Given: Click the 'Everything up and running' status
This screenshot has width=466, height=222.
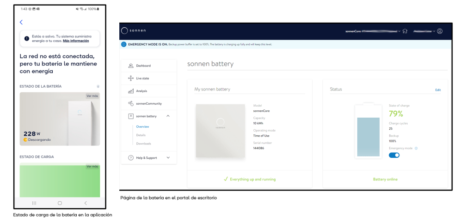Looking at the screenshot, I should [x=252, y=179].
